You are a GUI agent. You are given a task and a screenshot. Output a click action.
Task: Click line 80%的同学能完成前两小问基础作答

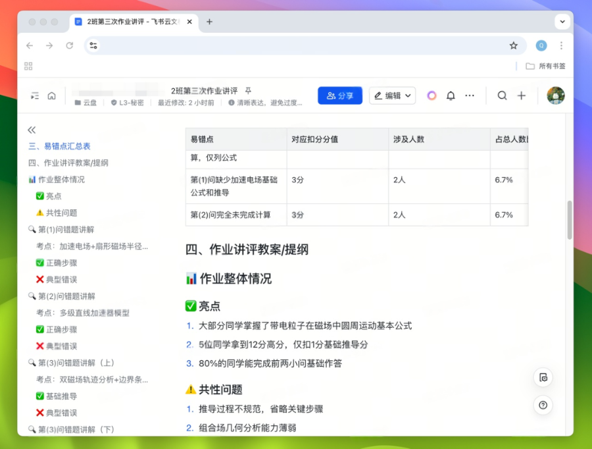tap(270, 363)
